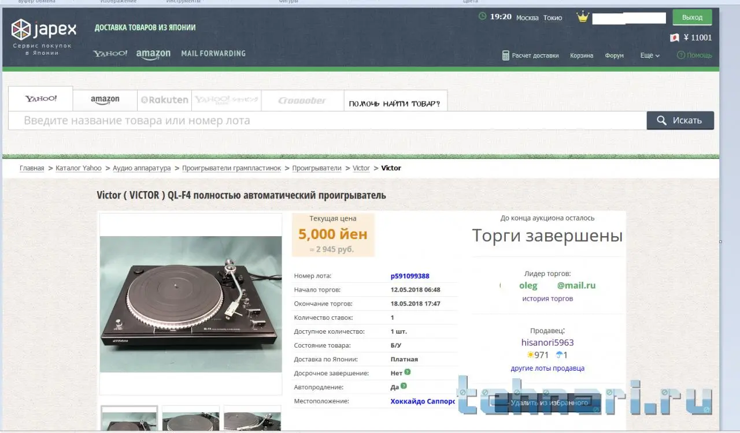Open Аудио аппаратура breadcrumb
The height and width of the screenshot is (433, 740).
click(x=142, y=168)
